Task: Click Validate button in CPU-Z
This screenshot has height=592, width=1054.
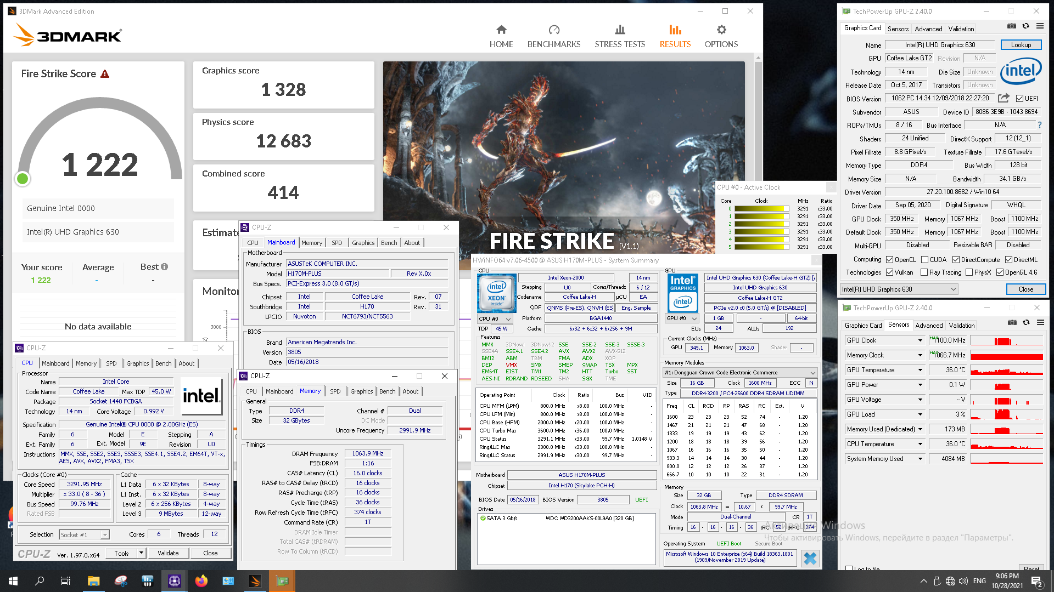Action: 168,553
